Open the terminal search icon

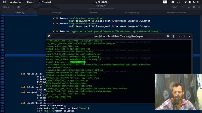tap(168, 36)
